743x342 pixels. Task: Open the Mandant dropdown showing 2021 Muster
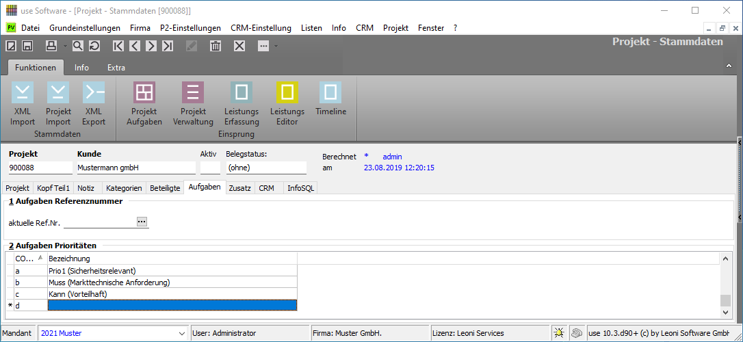click(x=181, y=333)
